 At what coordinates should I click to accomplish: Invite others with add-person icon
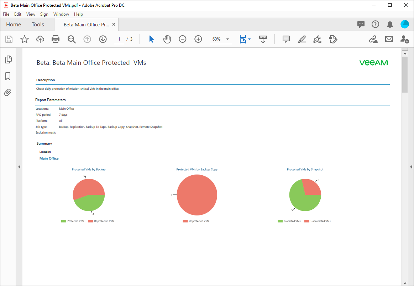click(x=404, y=39)
